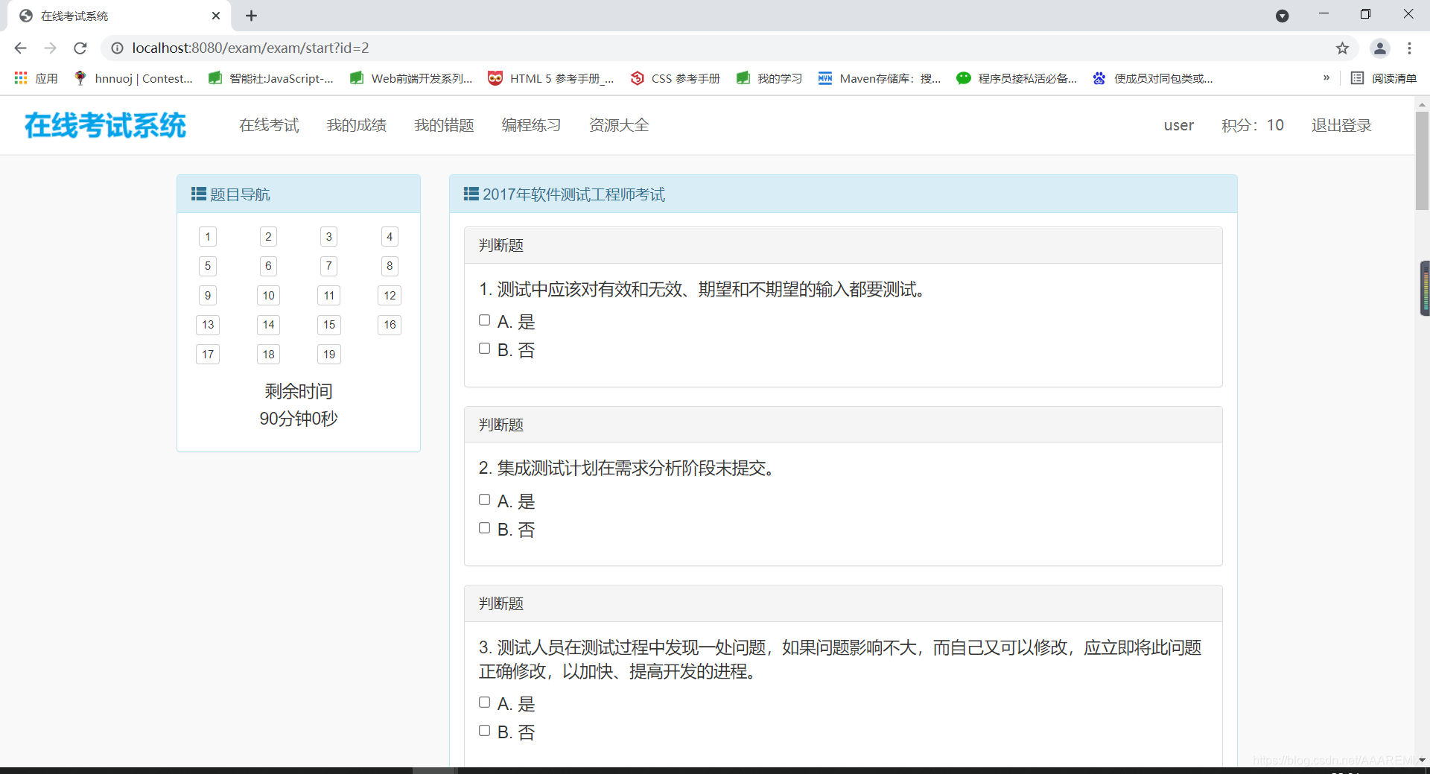
Task: Jump to question 1 in navigation
Action: pyautogui.click(x=208, y=237)
